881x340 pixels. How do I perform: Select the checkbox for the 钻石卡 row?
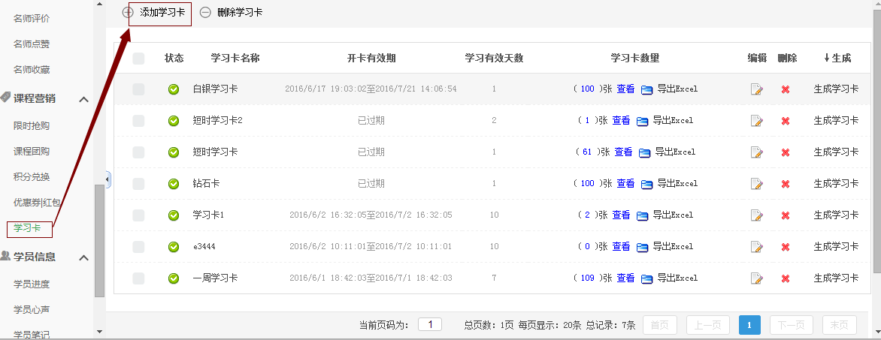[x=138, y=184]
